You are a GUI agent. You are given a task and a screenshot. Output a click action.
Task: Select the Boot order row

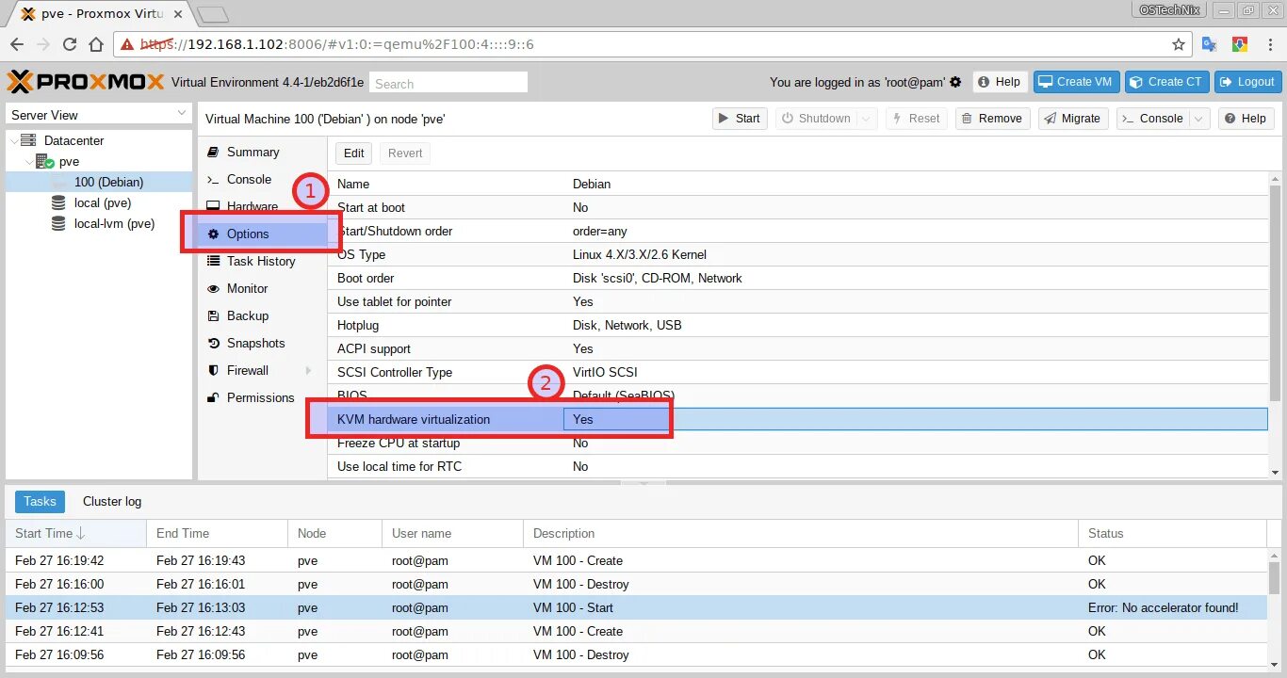click(x=798, y=278)
